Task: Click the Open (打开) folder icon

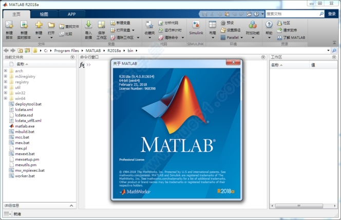Action: pos(51,25)
